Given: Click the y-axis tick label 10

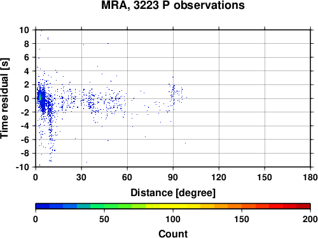Looking at the screenshot, I should [24, 30].
